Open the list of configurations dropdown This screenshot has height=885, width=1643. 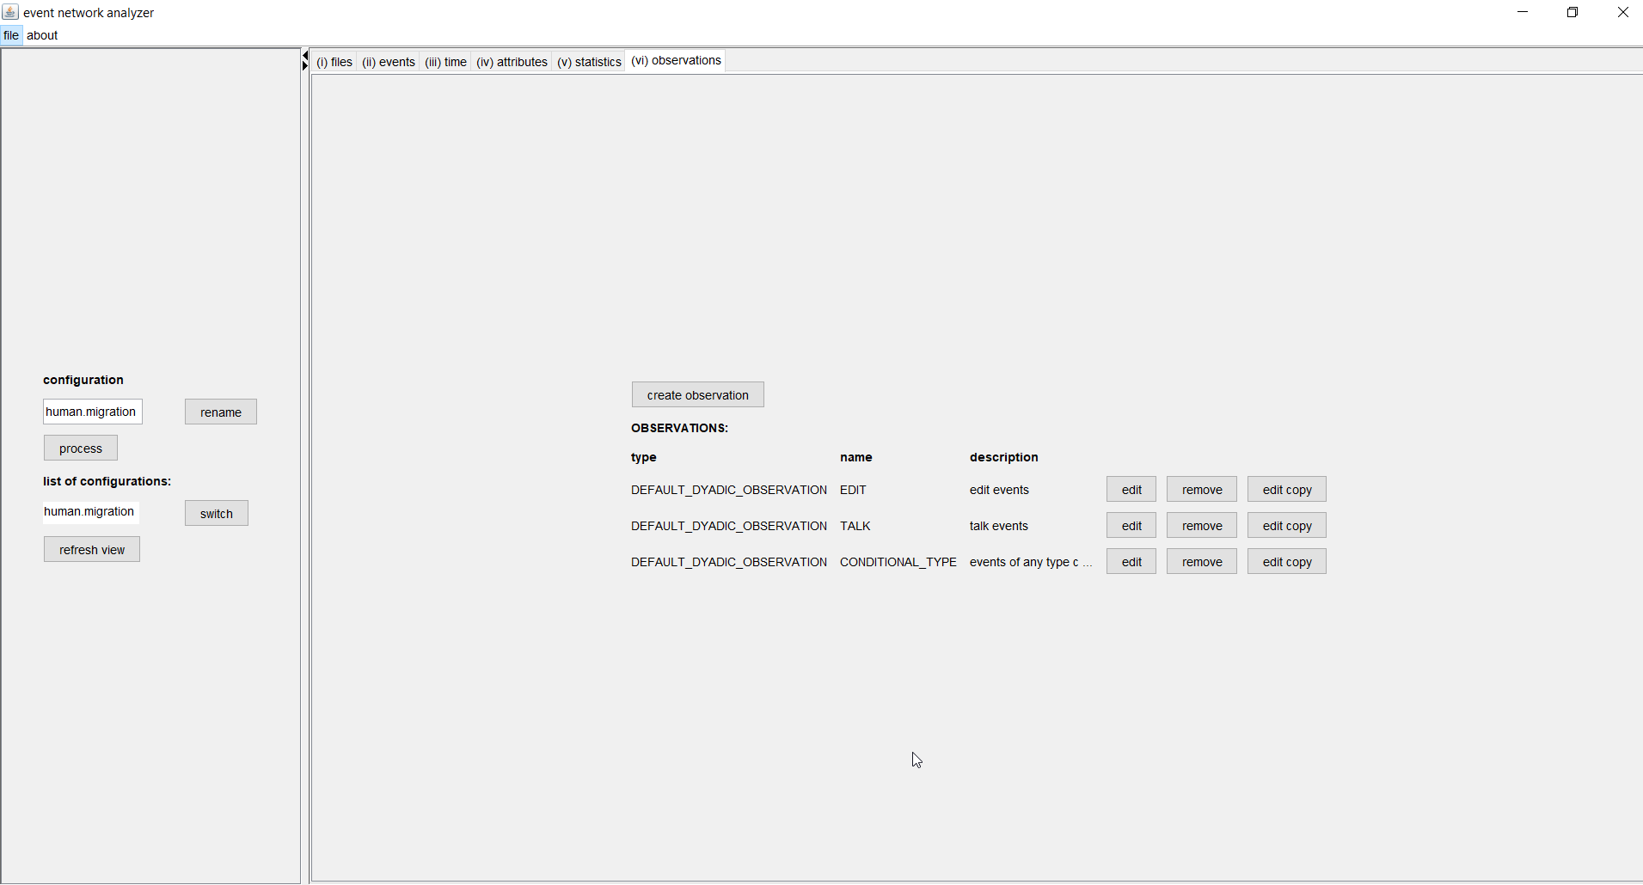tap(90, 512)
